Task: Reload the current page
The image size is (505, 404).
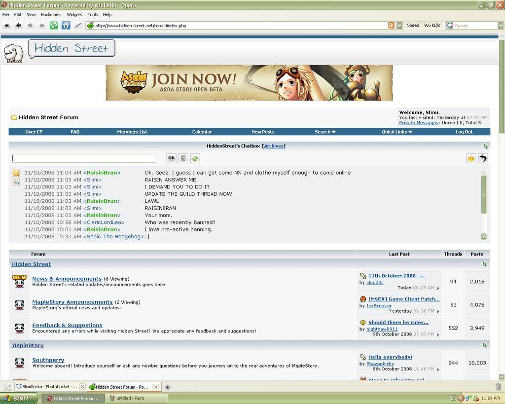Action: 54,26
